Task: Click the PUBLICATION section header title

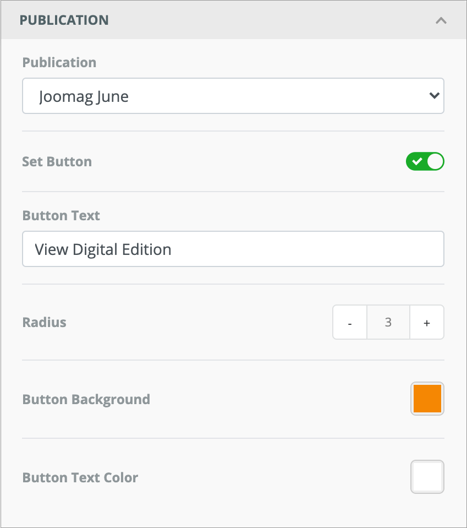Action: (64, 20)
